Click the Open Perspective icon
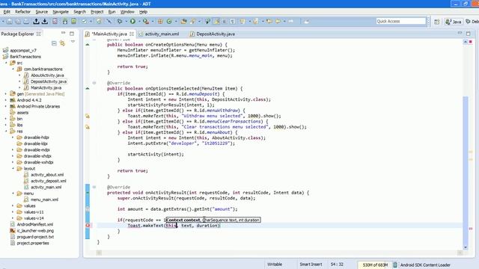The width and height of the screenshot is (479, 269). [437, 22]
